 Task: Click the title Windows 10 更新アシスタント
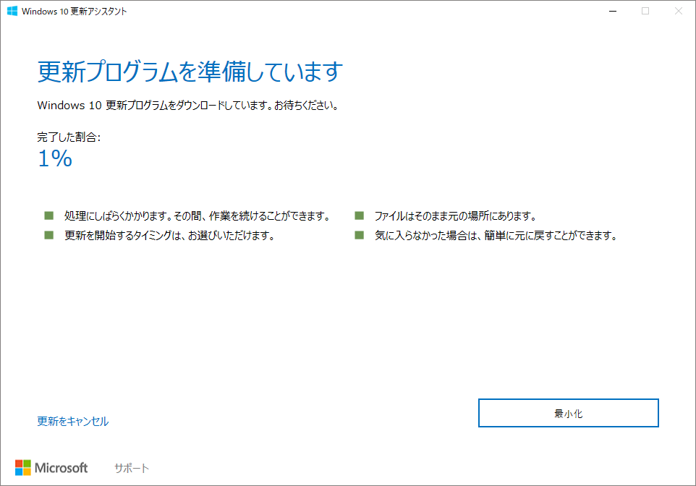[x=76, y=11]
